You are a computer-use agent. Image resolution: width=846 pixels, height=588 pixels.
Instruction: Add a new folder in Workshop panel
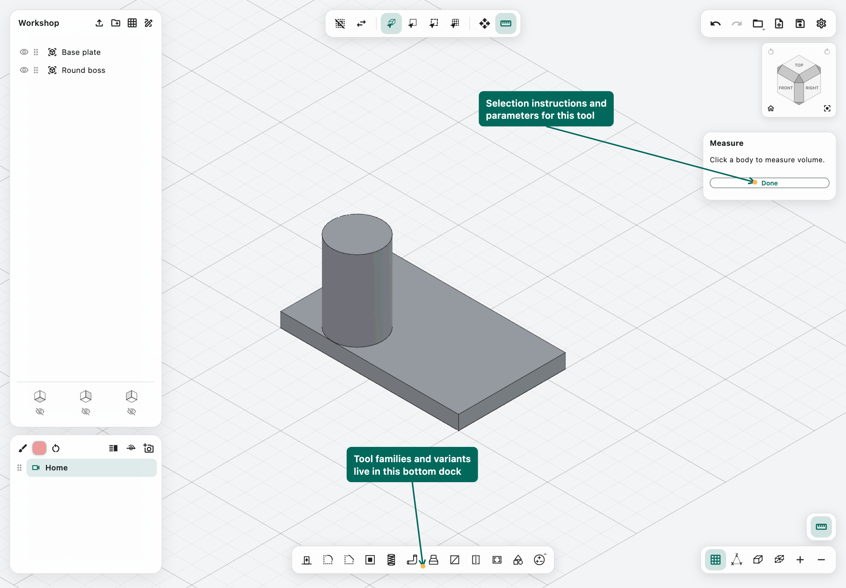[116, 23]
